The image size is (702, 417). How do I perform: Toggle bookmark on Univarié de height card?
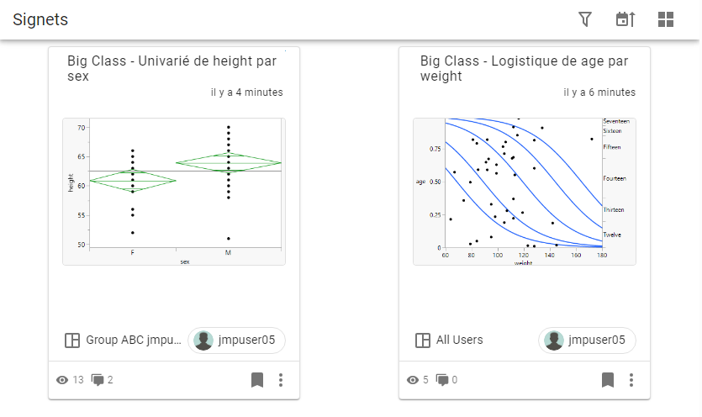[257, 380]
